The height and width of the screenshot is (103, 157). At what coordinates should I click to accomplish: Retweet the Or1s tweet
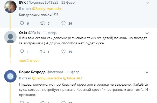point(42,51)
